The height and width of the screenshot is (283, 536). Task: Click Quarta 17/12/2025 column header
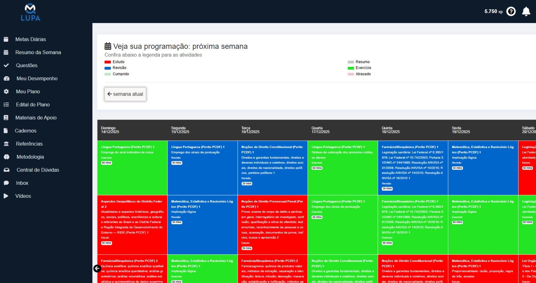click(343, 130)
